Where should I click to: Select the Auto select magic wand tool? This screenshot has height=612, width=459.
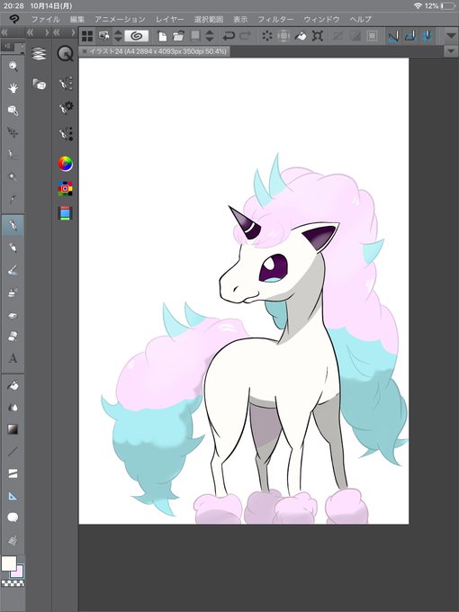click(13, 177)
